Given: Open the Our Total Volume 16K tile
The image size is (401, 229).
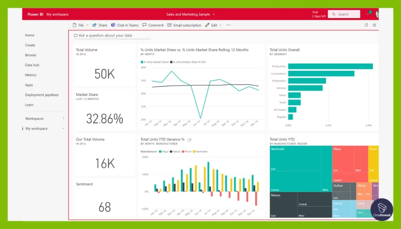Looking at the screenshot, I should click(x=105, y=155).
